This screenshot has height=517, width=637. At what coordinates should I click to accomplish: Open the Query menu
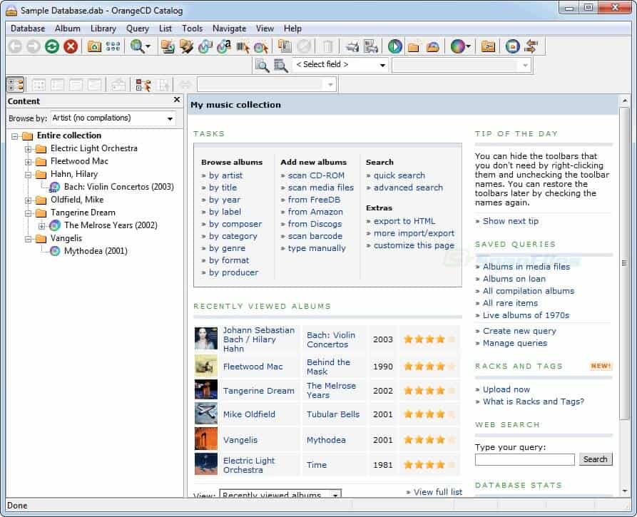coord(138,29)
